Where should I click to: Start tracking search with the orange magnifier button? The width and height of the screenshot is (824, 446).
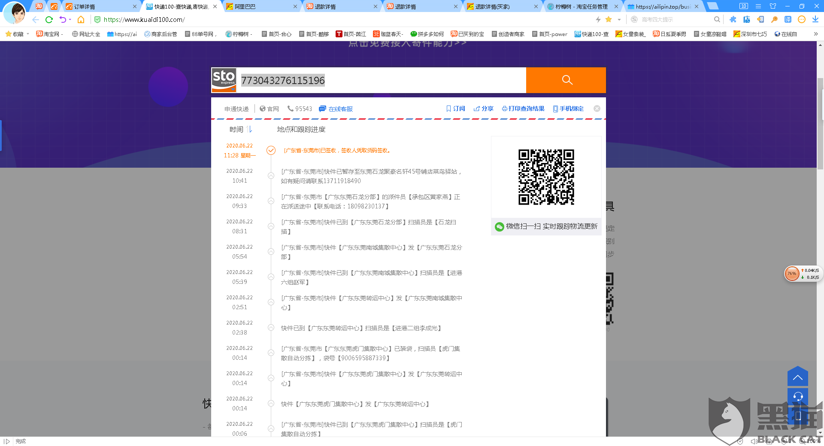tap(566, 80)
